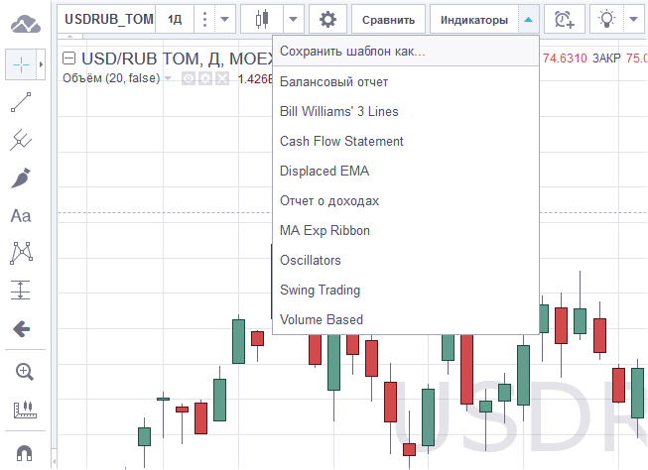648x470 pixels.
Task: Select the crosshair cursor tool
Action: pos(21,65)
